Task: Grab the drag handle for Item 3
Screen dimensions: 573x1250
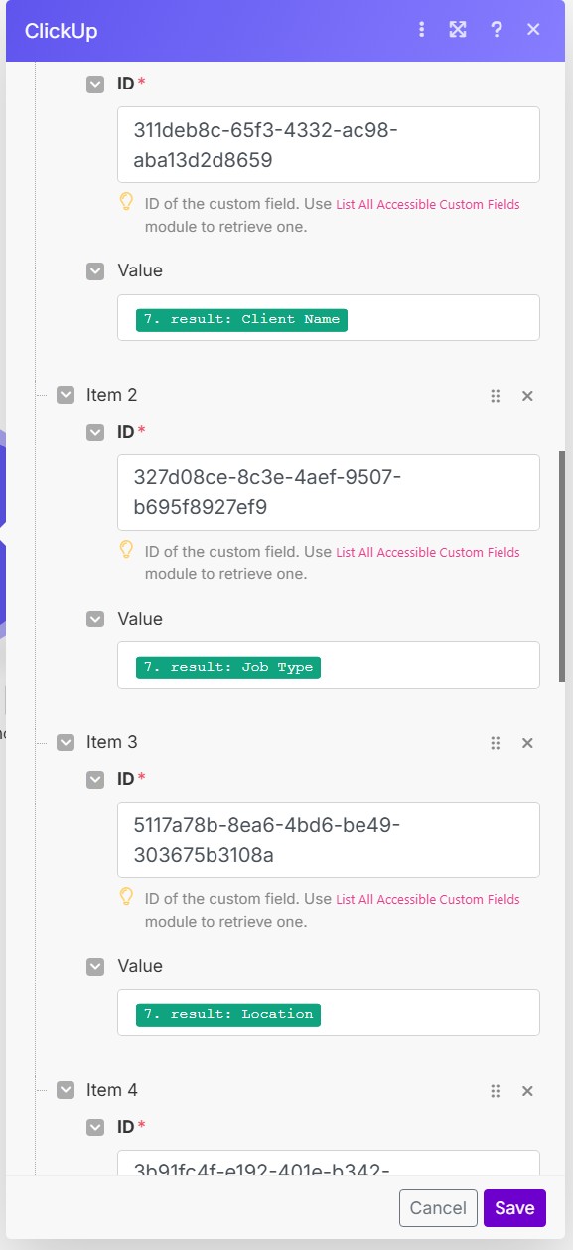Action: pos(495,743)
